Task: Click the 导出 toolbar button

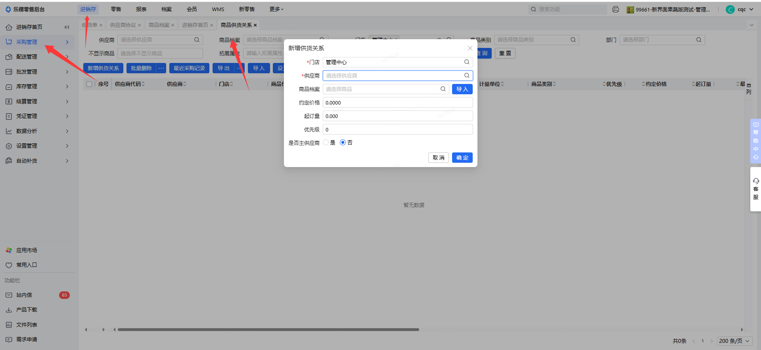Action: [224, 68]
